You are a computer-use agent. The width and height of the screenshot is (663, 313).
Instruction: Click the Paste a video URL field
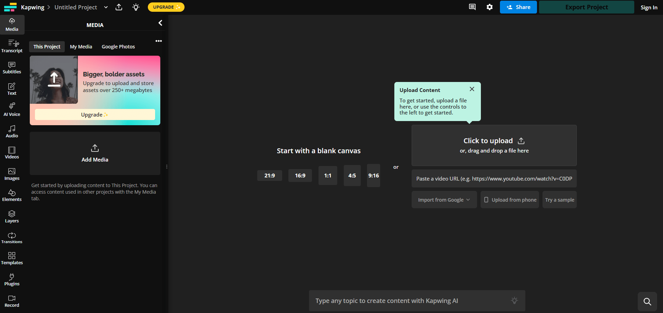(494, 178)
